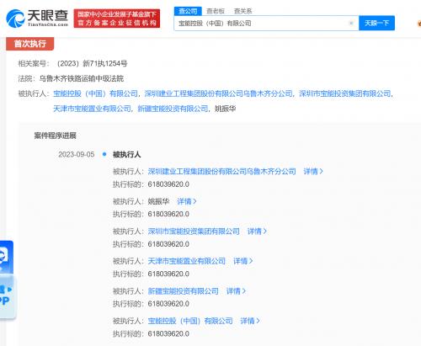Click the case number (2023)新71执1254号
Screen dimensions: 421x346
[92, 64]
